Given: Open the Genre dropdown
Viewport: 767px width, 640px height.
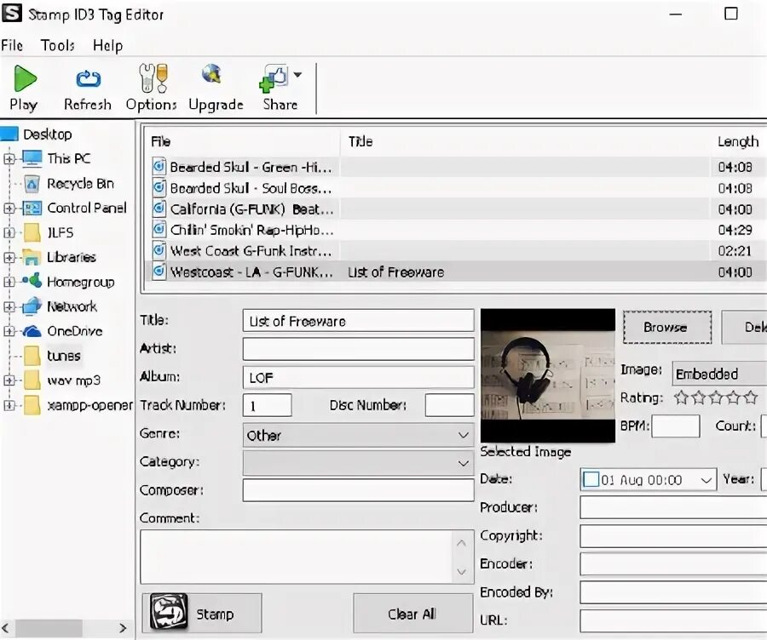Looking at the screenshot, I should pyautogui.click(x=464, y=435).
